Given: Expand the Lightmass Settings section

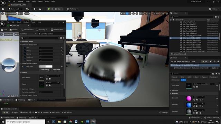Looking at the screenshot, I should tap(21, 89).
